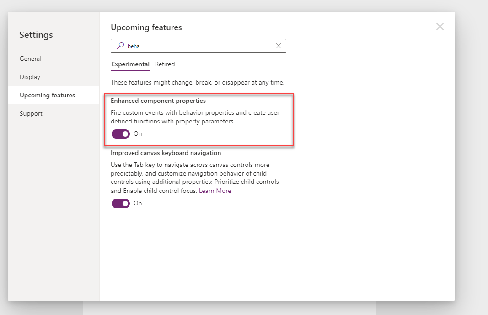This screenshot has height=315, width=488.
Task: Clear the 'beha' search text
Action: pos(278,46)
